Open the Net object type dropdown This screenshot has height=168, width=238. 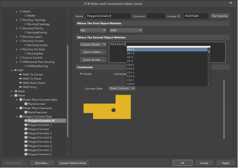(93, 30)
